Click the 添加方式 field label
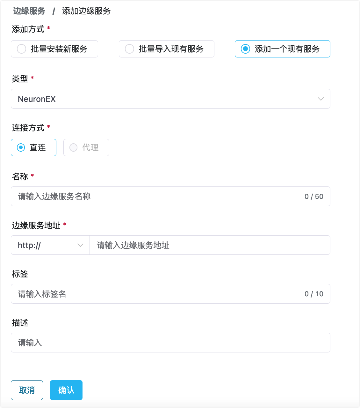Screen dimensions: 360x408 click(x=28, y=29)
